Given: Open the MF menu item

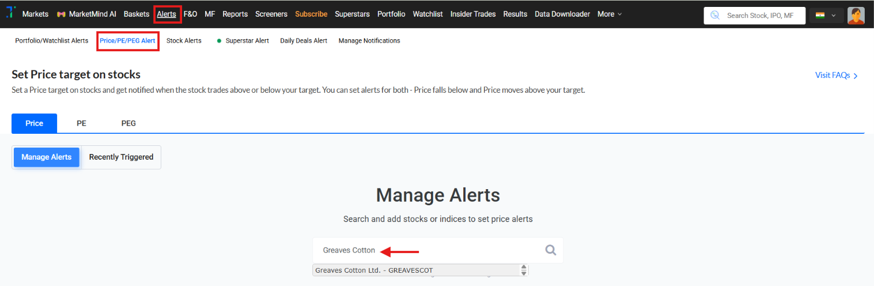Looking at the screenshot, I should click(210, 14).
